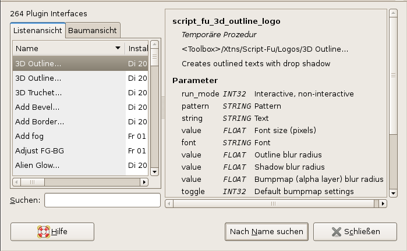
Task: Click plugin list scroll left arrow
Action: tap(17, 182)
